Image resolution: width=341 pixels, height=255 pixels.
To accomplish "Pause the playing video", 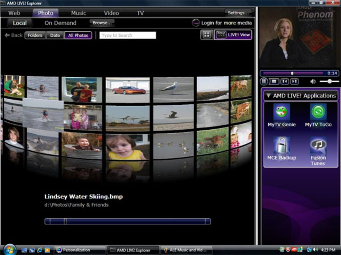I will 264,82.
